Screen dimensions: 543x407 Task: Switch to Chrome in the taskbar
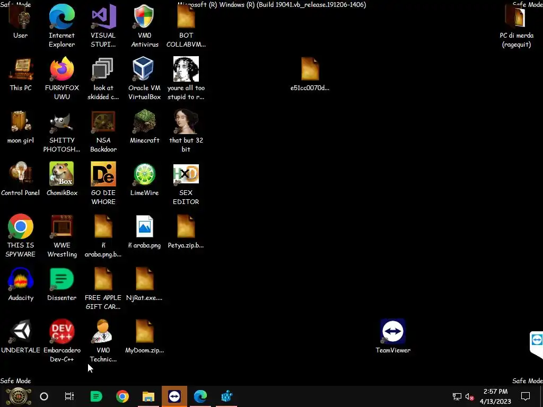tap(122, 396)
